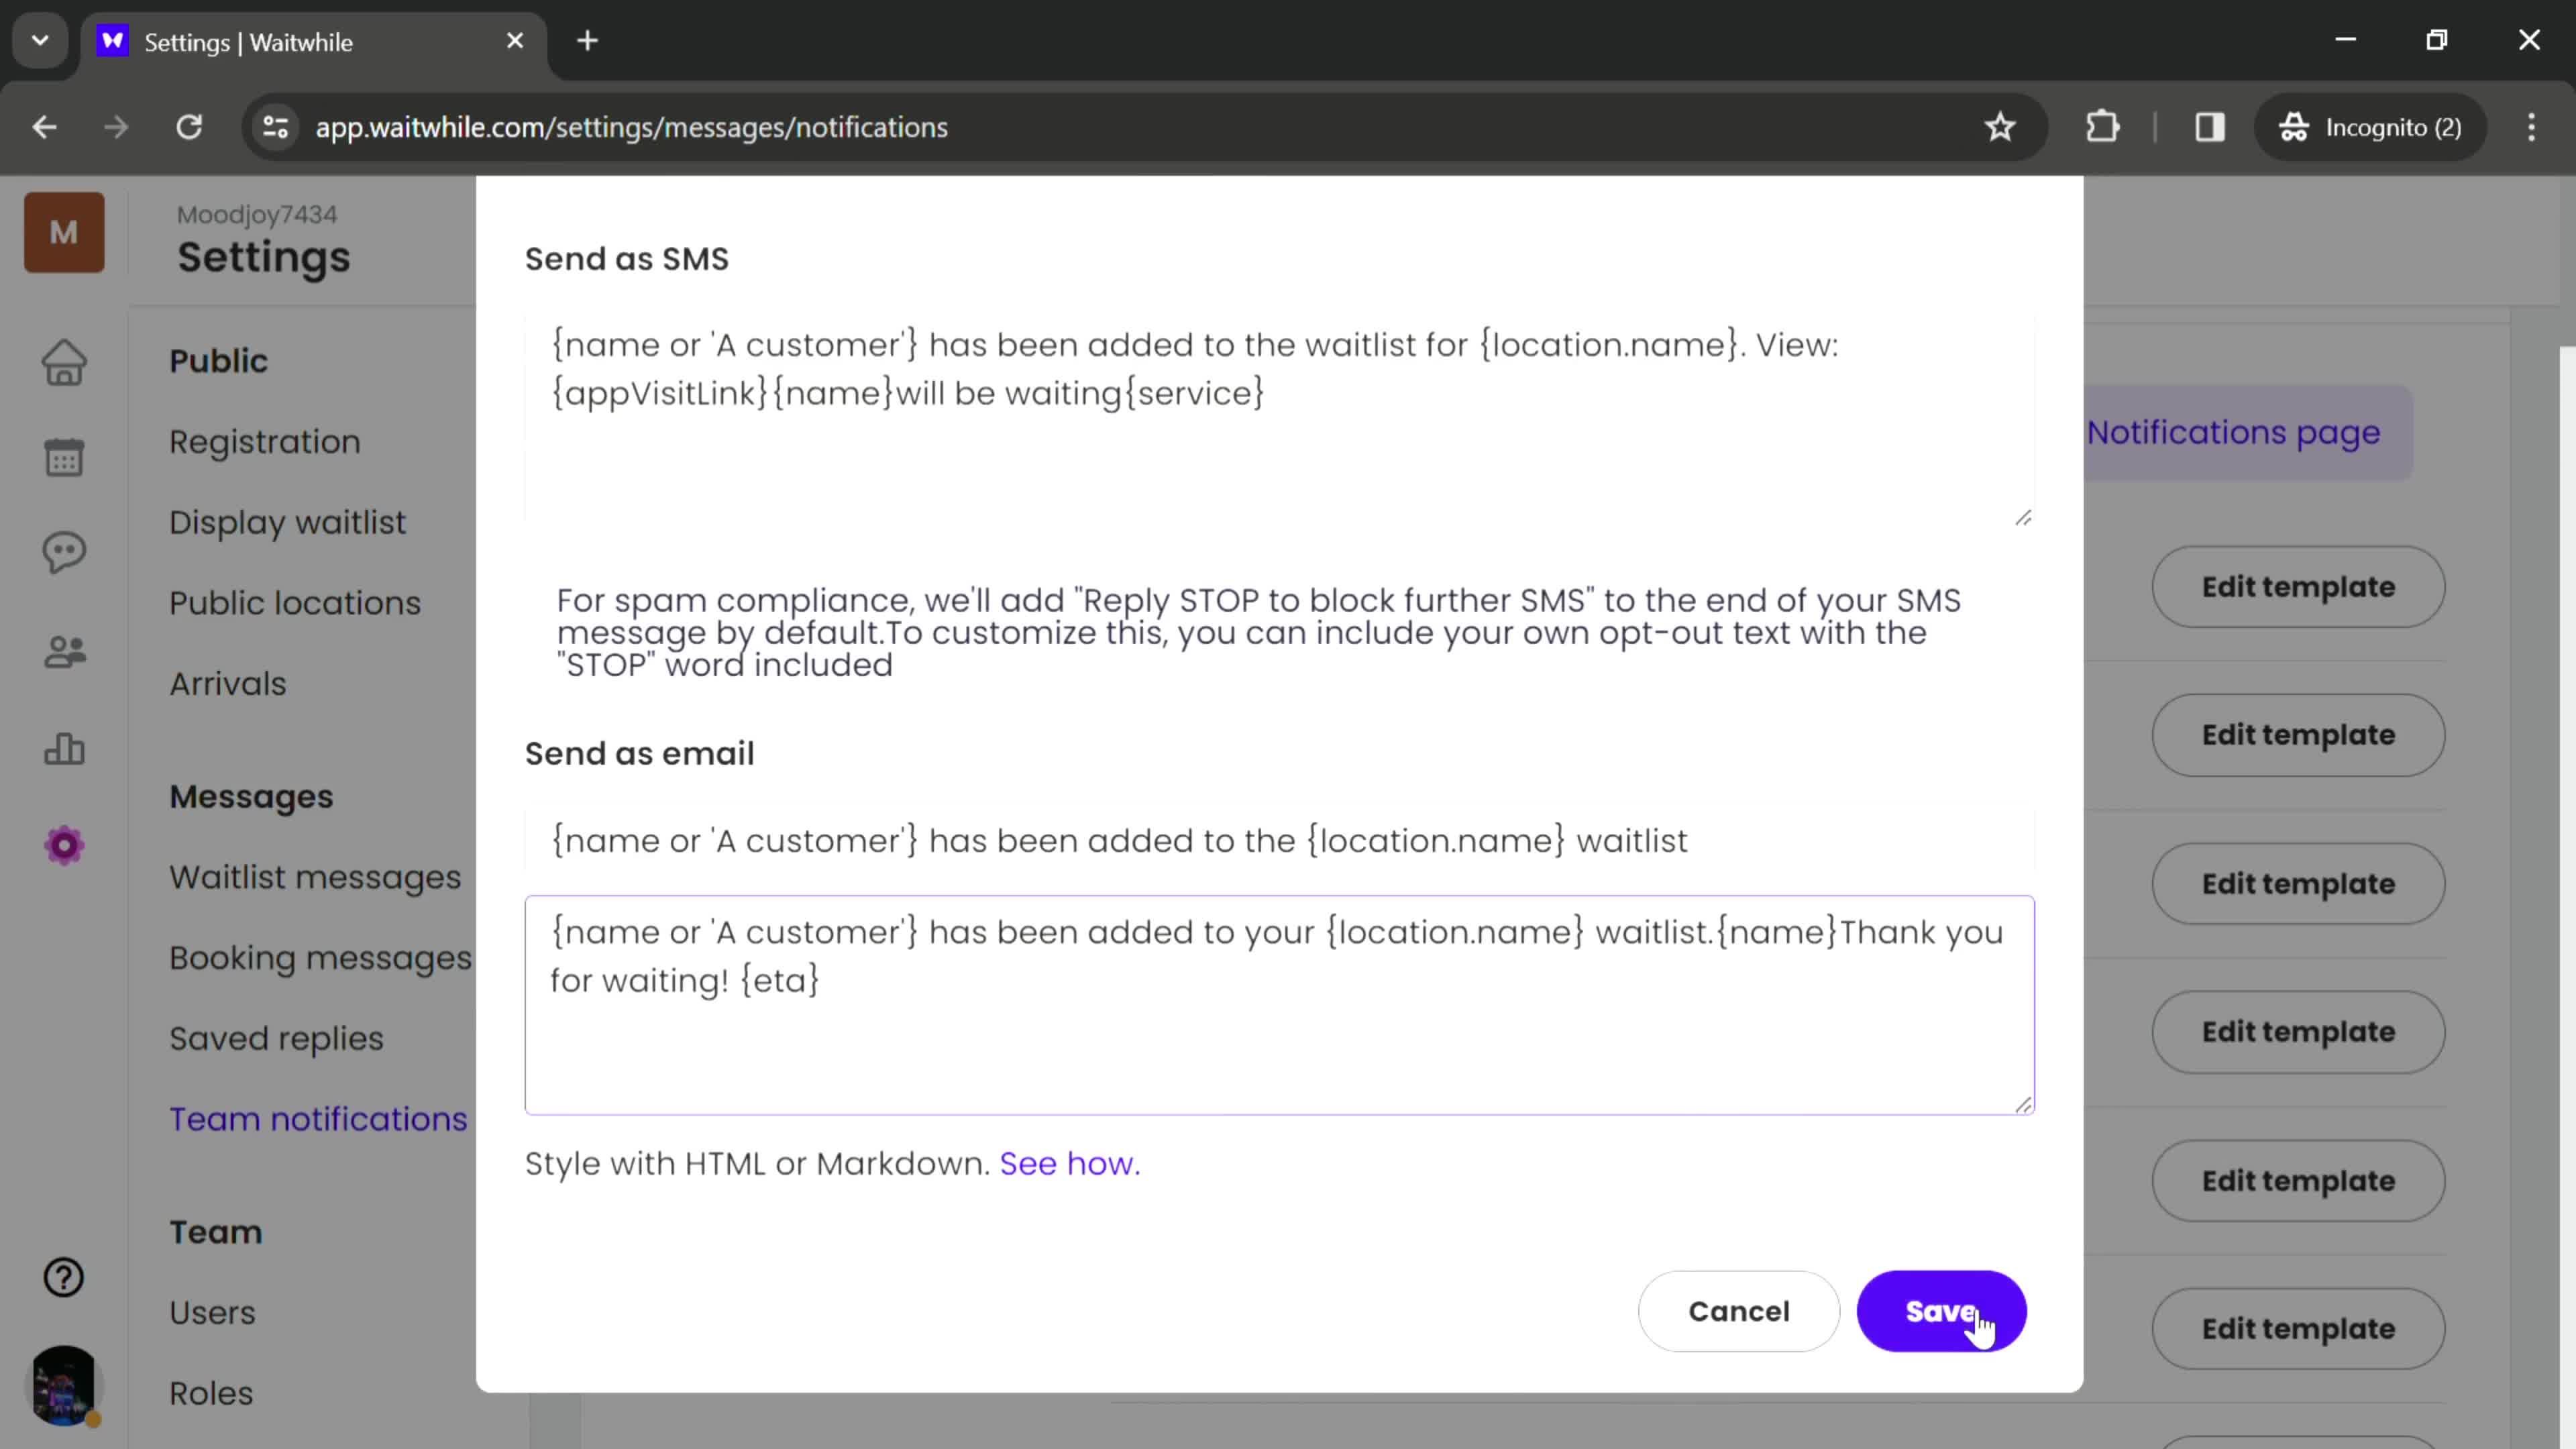The width and height of the screenshot is (2576, 1449).
Task: Open the tab search dropdown arrow
Action: 40,41
